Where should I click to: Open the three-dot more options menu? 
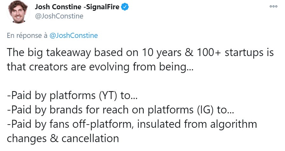pos(273,6)
